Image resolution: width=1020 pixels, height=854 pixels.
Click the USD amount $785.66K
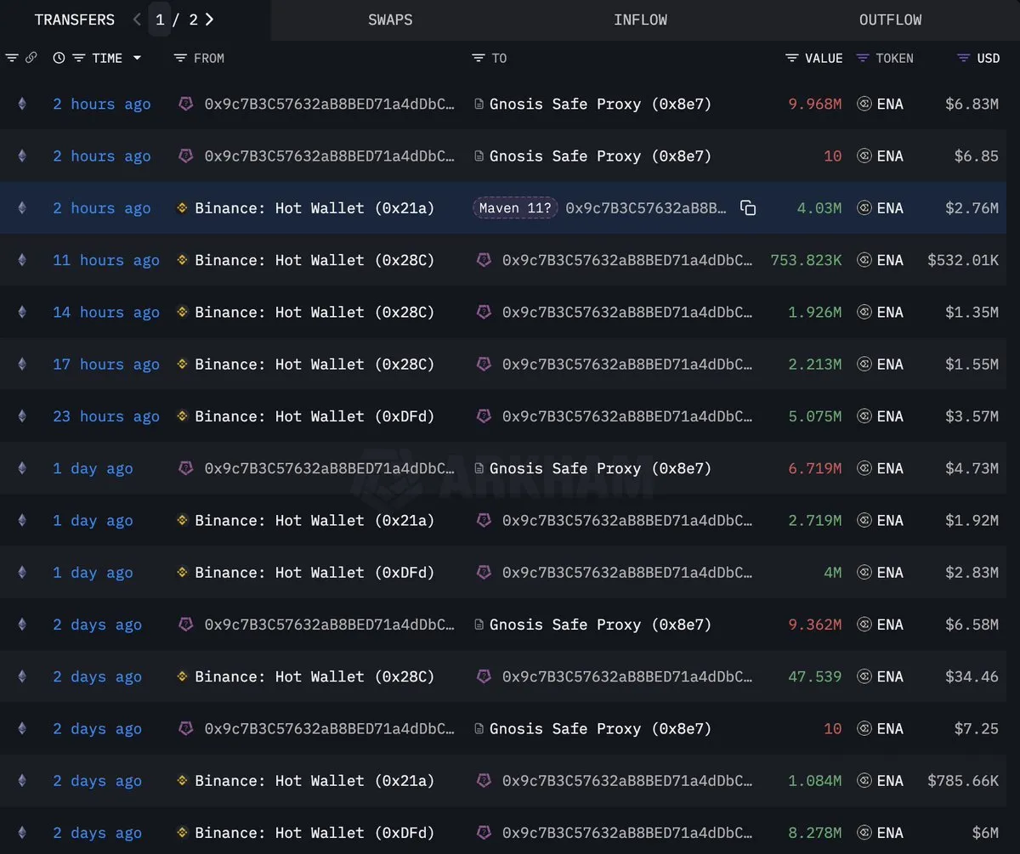pos(963,781)
